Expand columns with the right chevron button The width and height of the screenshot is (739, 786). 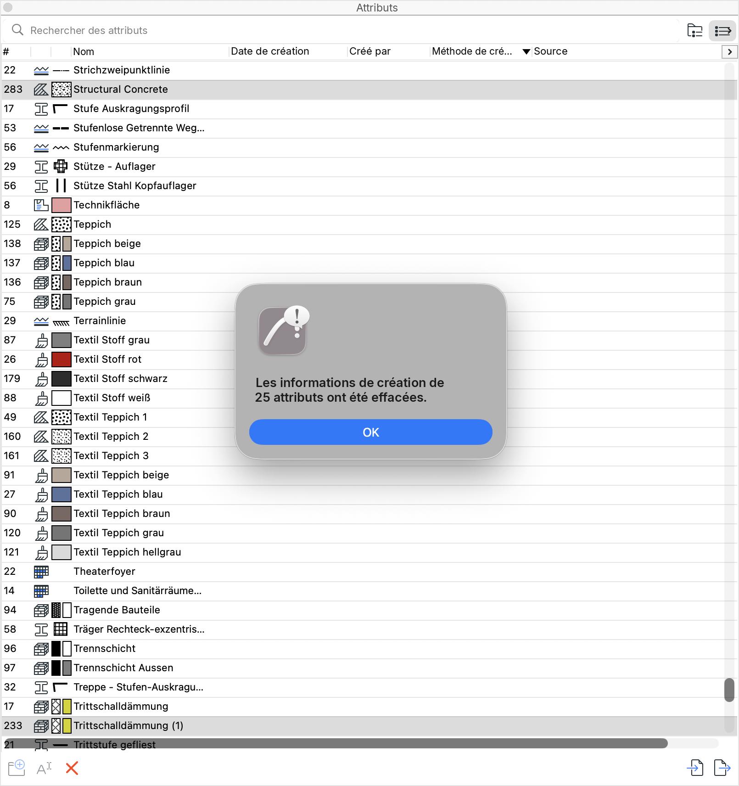(730, 52)
